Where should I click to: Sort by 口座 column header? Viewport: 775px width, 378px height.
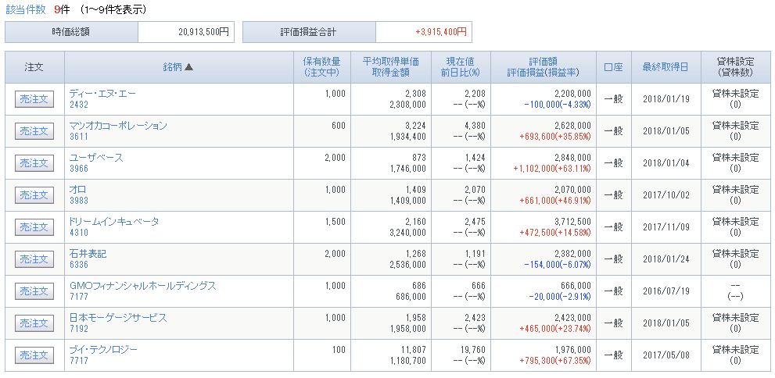click(x=613, y=67)
